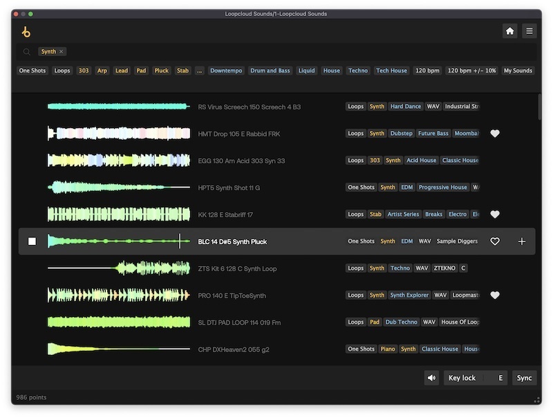
Task: Click the search magnifier icon
Action: pyautogui.click(x=27, y=52)
